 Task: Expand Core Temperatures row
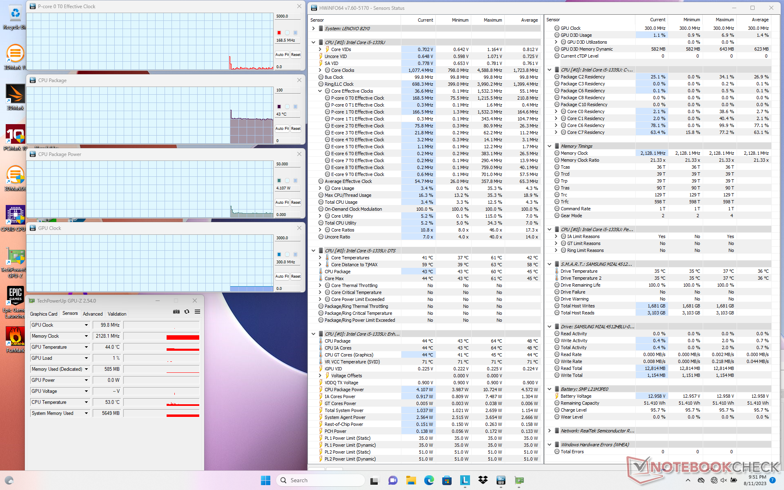[320, 258]
